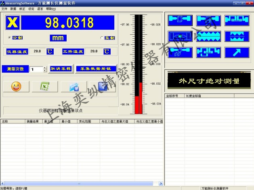Choose the full-width zigzag thread measurement icon

208,36
